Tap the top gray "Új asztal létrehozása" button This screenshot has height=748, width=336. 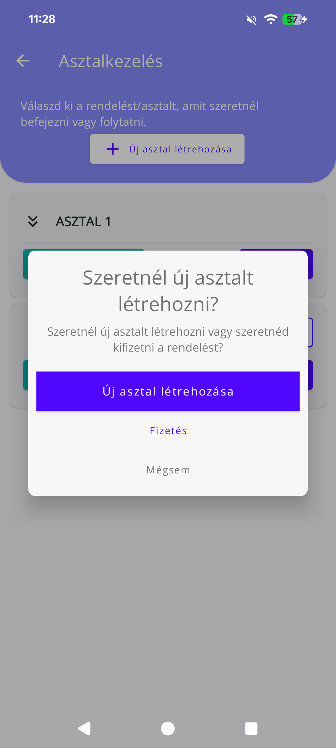pyautogui.click(x=167, y=149)
